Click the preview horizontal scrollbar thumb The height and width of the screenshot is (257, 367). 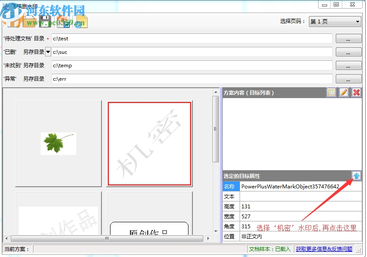107,238
